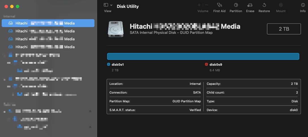The width and height of the screenshot is (308, 137).
Task: Open the Partition pie-chart tool
Action: 236,5
